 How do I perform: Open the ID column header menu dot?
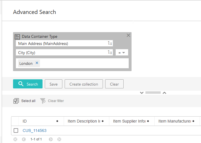[57, 121]
